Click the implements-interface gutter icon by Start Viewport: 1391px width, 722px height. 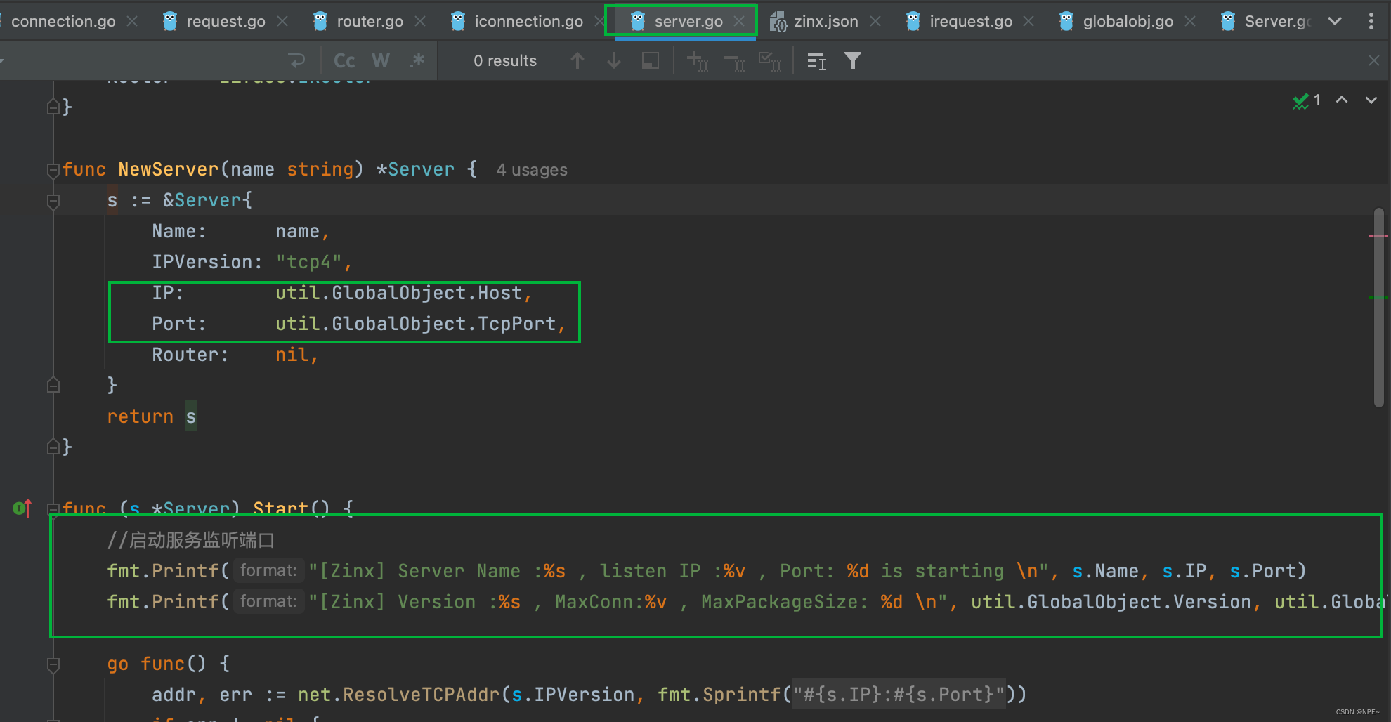pyautogui.click(x=22, y=508)
